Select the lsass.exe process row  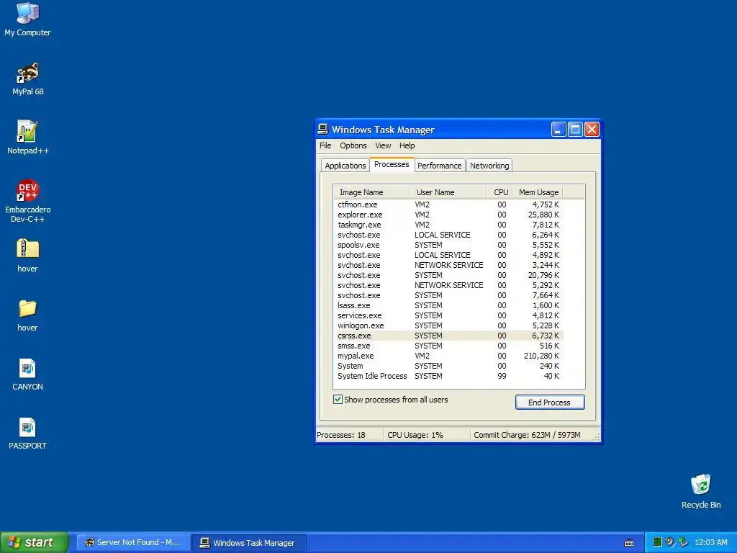(x=449, y=305)
